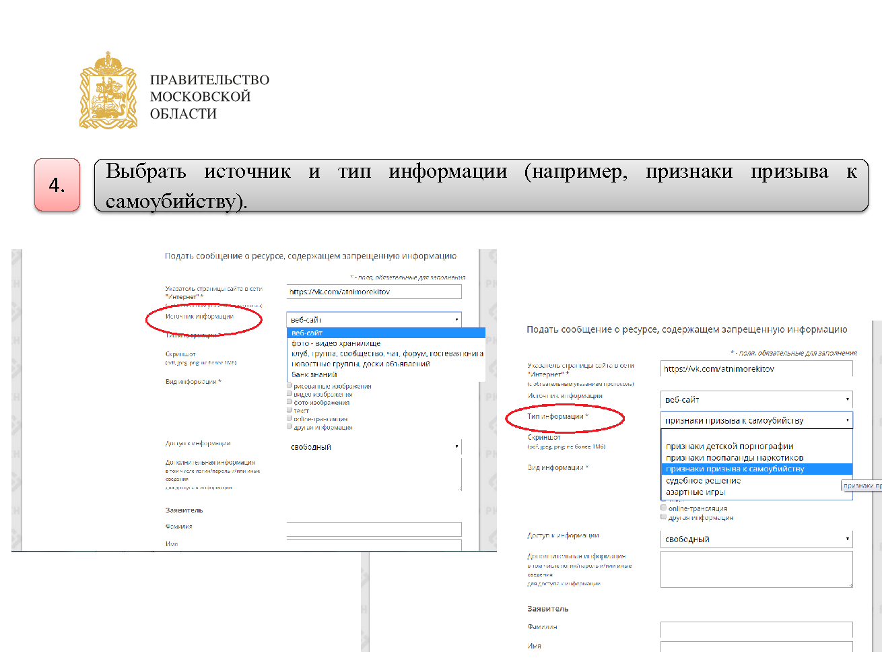Viewport: 882px width, 662px height.
Task: Tick 'online-трансляция' checkbox in the right form
Action: (664, 508)
